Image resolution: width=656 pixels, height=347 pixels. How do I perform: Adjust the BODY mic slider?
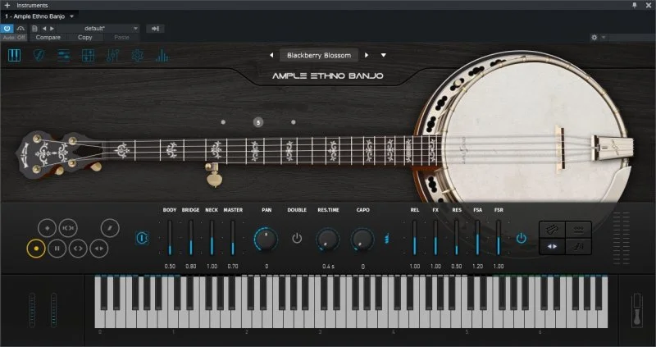[x=170, y=238]
